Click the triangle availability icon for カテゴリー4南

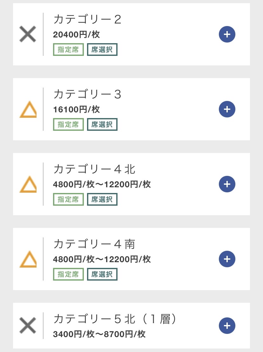28,259
